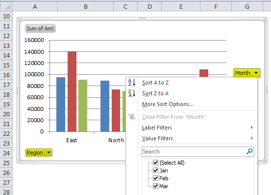Click the 100000 axis value

point(34,74)
